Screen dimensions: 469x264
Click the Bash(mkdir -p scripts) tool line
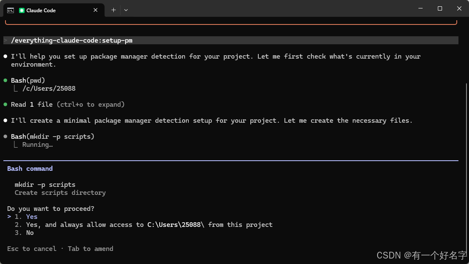52,137
